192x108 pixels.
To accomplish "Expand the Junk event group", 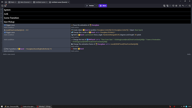I will coord(1,14).
